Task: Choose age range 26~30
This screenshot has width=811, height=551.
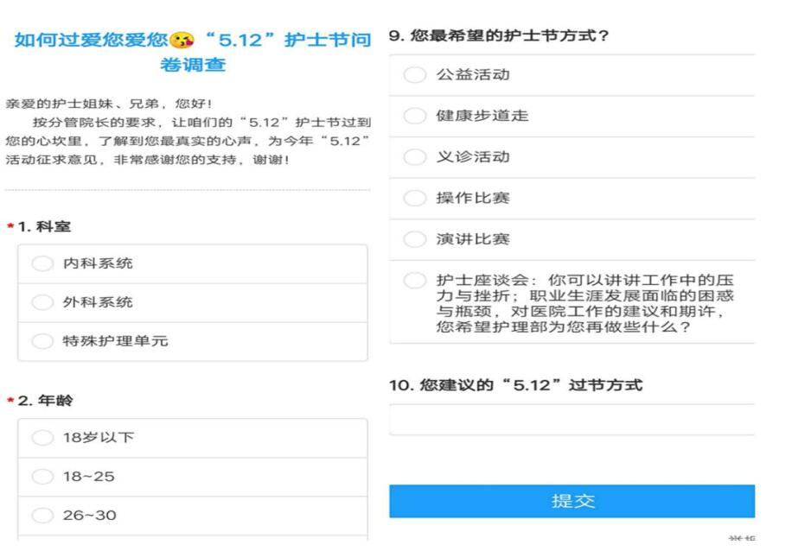Action: point(42,516)
